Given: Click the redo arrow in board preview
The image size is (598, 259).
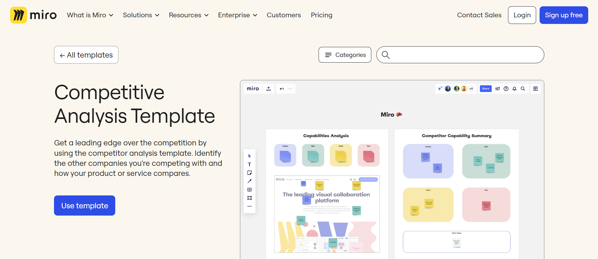Looking at the screenshot, I should coord(290,89).
